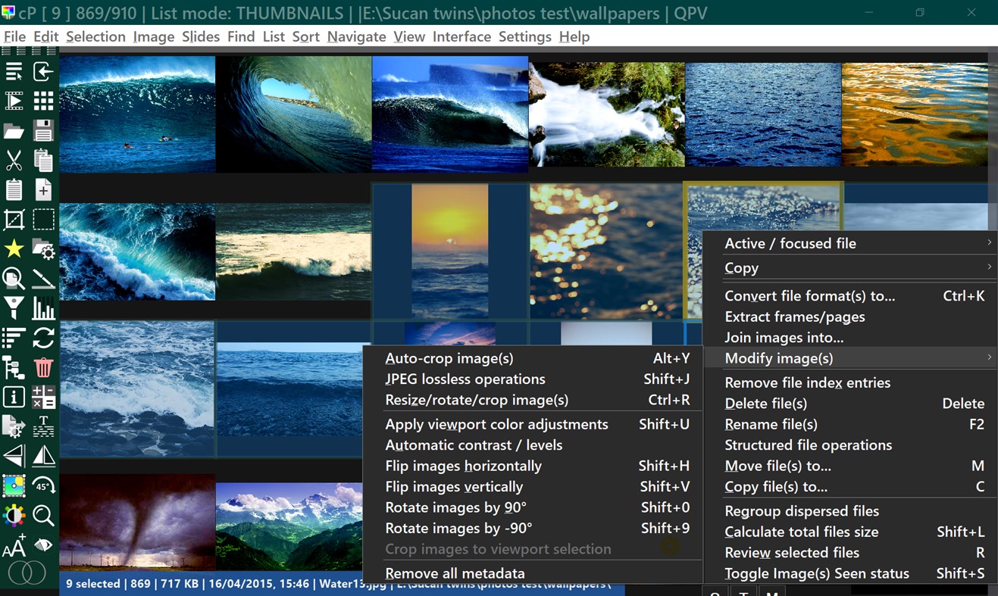
Task: Toggle Image(s) Seen status
Action: 817,573
